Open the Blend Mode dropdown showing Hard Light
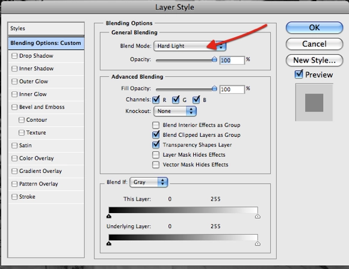Screen dimensions: 349x269 (190, 46)
